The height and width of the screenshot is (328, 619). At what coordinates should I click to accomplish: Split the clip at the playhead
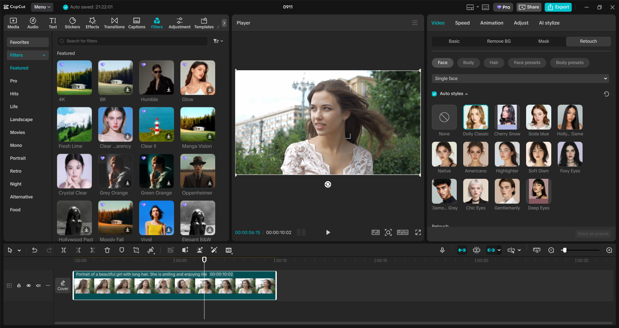click(64, 250)
